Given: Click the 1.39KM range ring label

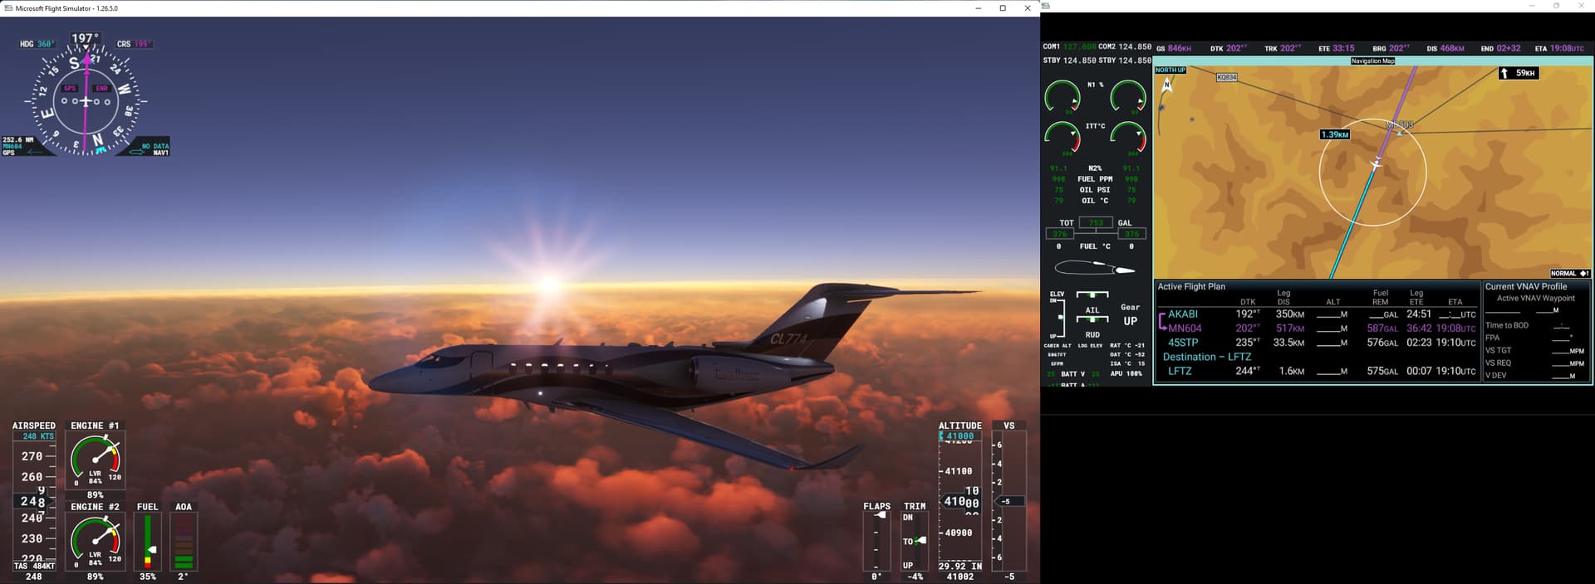Looking at the screenshot, I should coord(1335,134).
